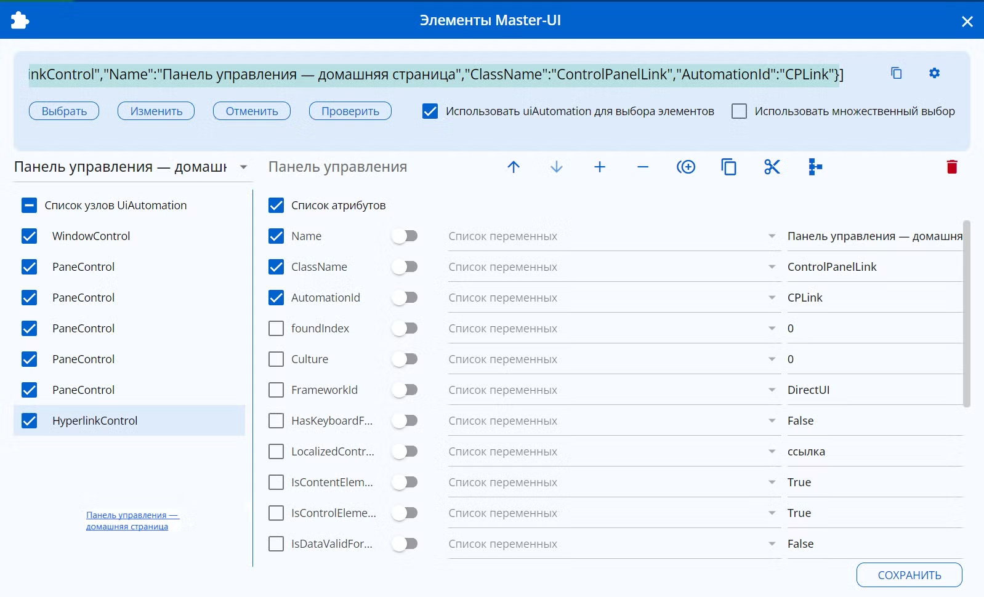The height and width of the screenshot is (597, 984).
Task: Click the Отменить button
Action: [x=252, y=111]
